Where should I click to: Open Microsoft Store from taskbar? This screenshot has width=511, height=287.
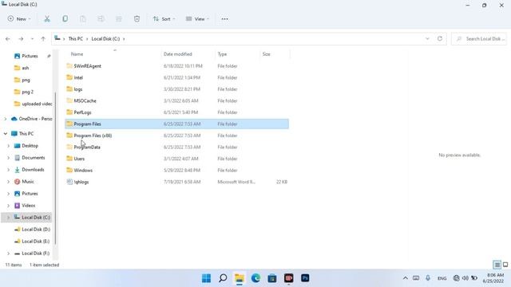[x=272, y=278]
